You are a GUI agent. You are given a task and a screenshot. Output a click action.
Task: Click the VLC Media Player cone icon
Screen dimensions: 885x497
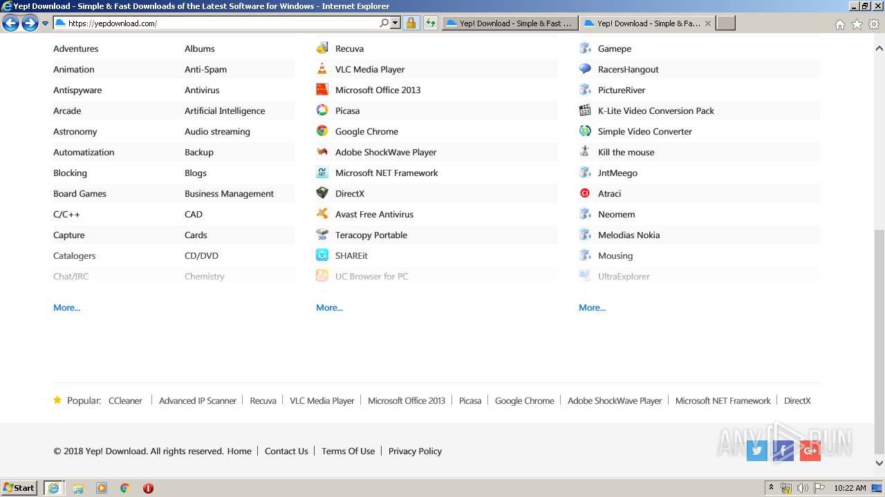[x=322, y=69]
